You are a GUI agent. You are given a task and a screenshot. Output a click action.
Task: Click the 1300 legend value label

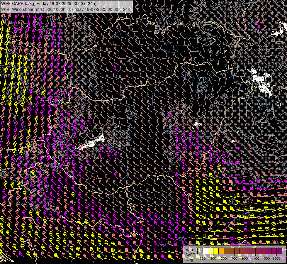pos(266,258)
